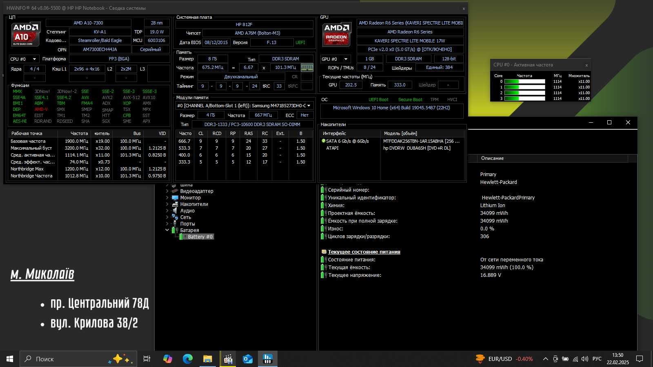The image size is (653, 367).
Task: Open the notification center icon
Action: pyautogui.click(x=640, y=359)
